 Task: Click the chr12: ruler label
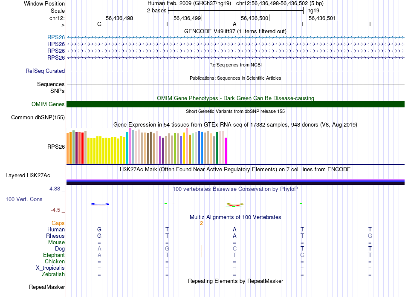coord(57,18)
